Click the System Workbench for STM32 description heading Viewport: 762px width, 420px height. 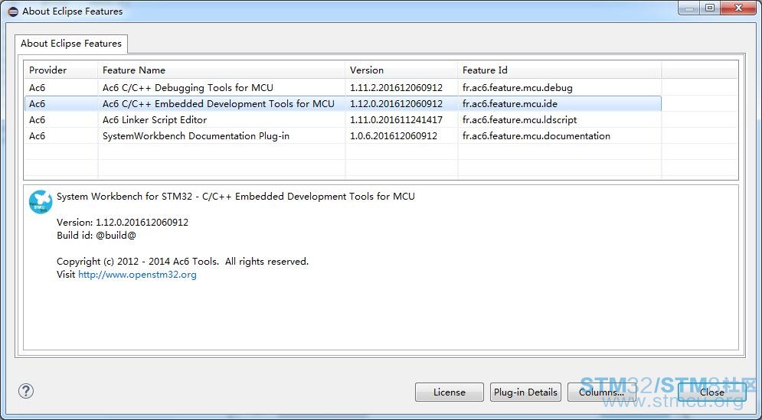236,197
